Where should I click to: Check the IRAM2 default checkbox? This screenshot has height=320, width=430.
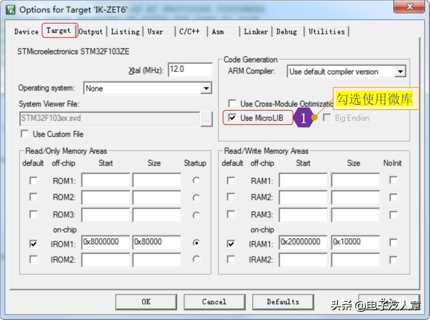(231, 259)
